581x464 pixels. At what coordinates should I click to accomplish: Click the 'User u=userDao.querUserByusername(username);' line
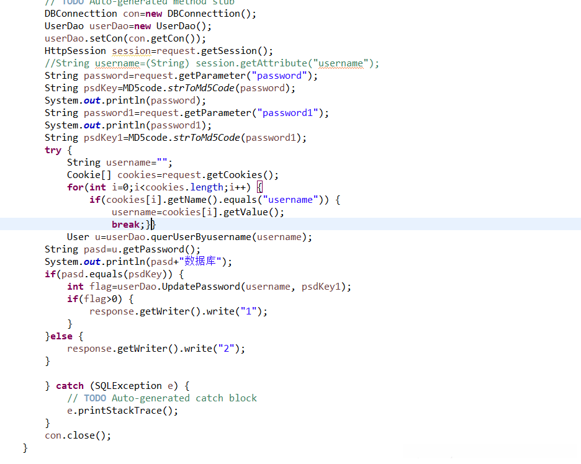tap(190, 237)
